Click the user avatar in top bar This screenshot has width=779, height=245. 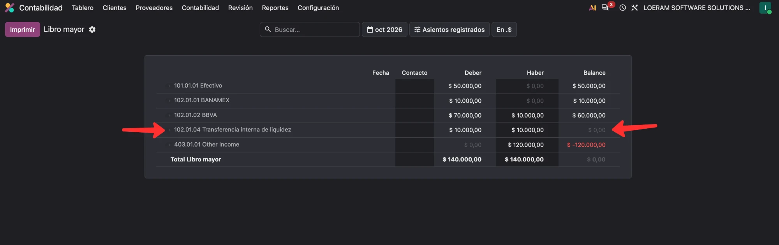[x=765, y=8]
